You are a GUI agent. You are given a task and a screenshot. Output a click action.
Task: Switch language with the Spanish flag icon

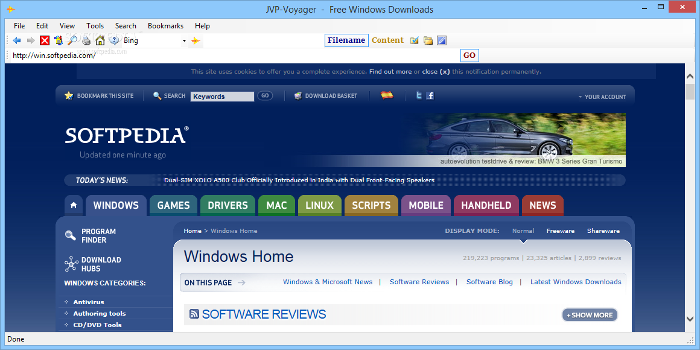point(387,95)
